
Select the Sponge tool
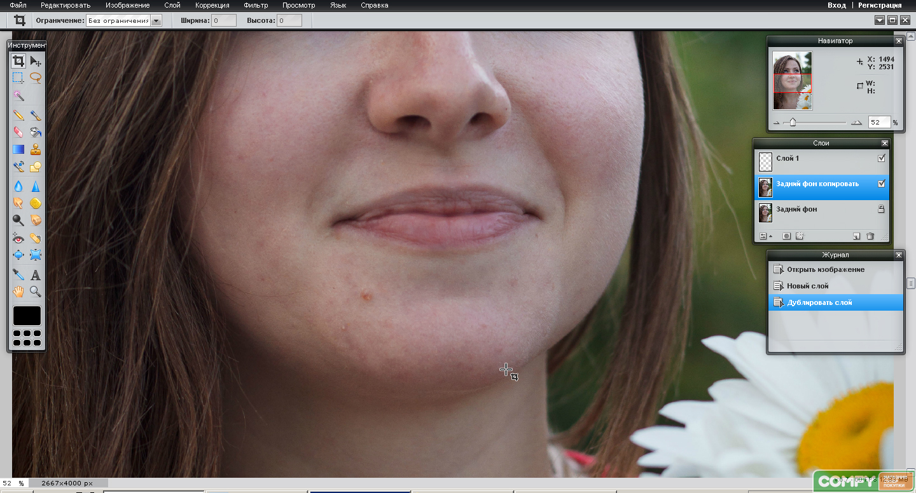click(x=36, y=203)
